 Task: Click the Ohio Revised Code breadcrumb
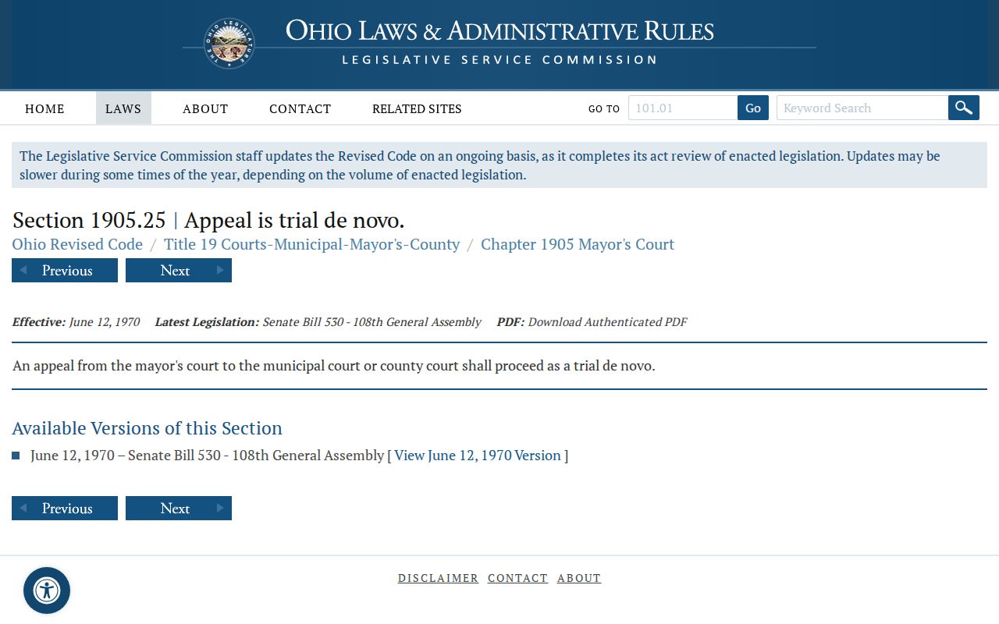(x=77, y=244)
